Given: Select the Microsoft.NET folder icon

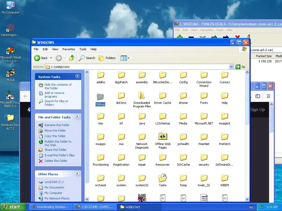Looking at the screenshot, I should [x=204, y=116].
